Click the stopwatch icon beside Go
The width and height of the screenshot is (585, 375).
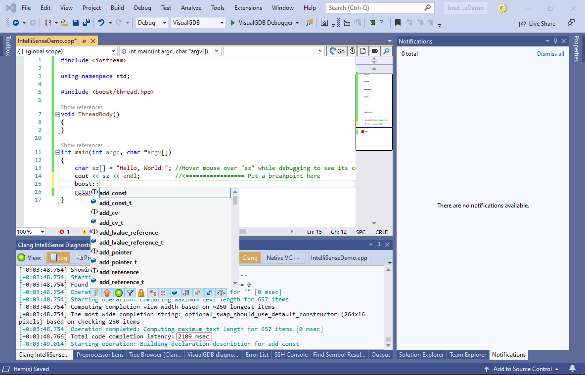pyautogui.click(x=352, y=51)
